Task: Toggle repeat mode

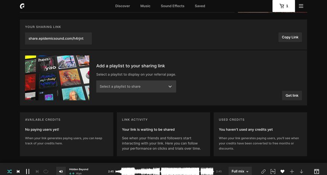Action: pos(46,171)
